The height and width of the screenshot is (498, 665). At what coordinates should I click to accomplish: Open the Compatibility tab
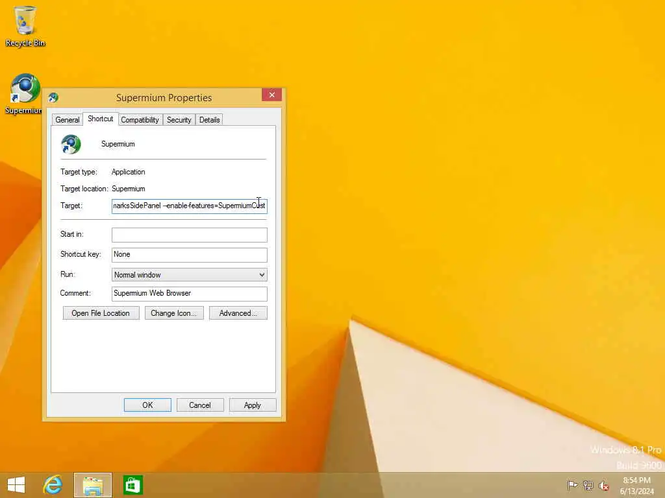tap(140, 120)
